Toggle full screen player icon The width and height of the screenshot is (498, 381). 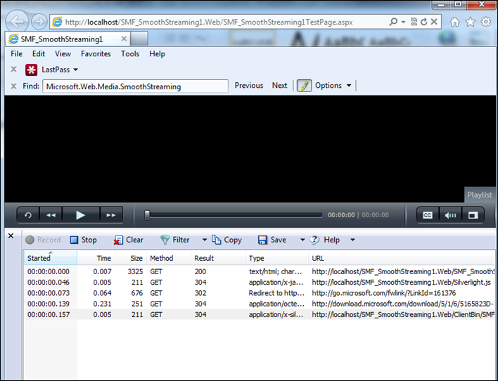(x=473, y=215)
